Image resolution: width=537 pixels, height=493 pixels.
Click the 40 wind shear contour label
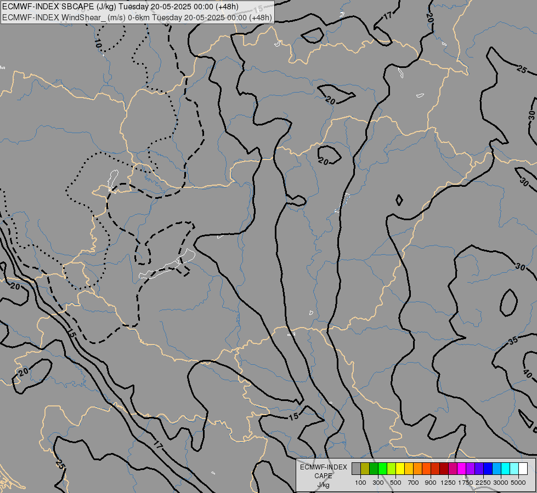click(x=528, y=374)
